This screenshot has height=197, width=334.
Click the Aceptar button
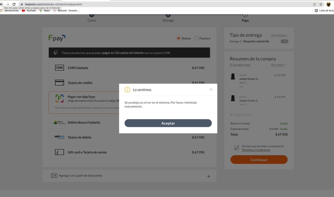click(168, 123)
